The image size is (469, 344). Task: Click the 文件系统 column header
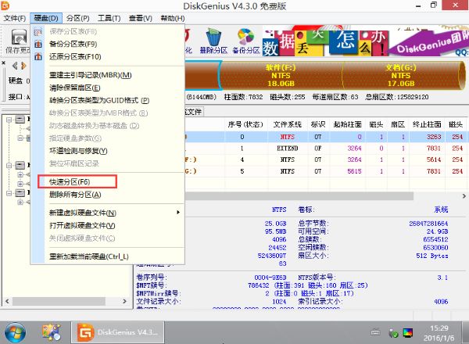(288, 124)
